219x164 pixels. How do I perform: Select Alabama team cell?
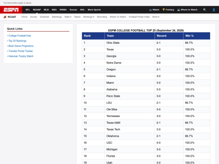click(129, 89)
